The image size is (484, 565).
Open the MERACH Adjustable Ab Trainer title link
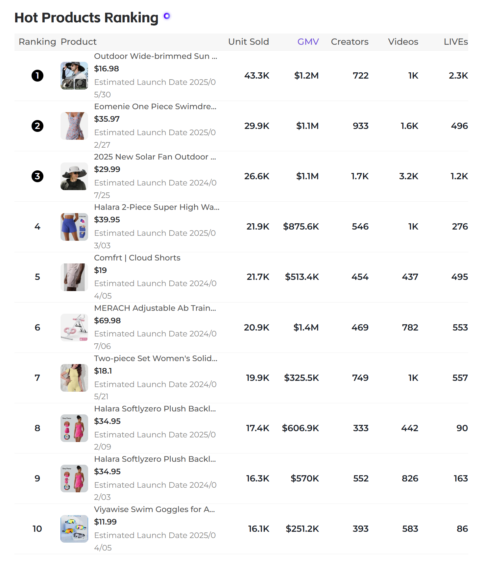pyautogui.click(x=155, y=308)
